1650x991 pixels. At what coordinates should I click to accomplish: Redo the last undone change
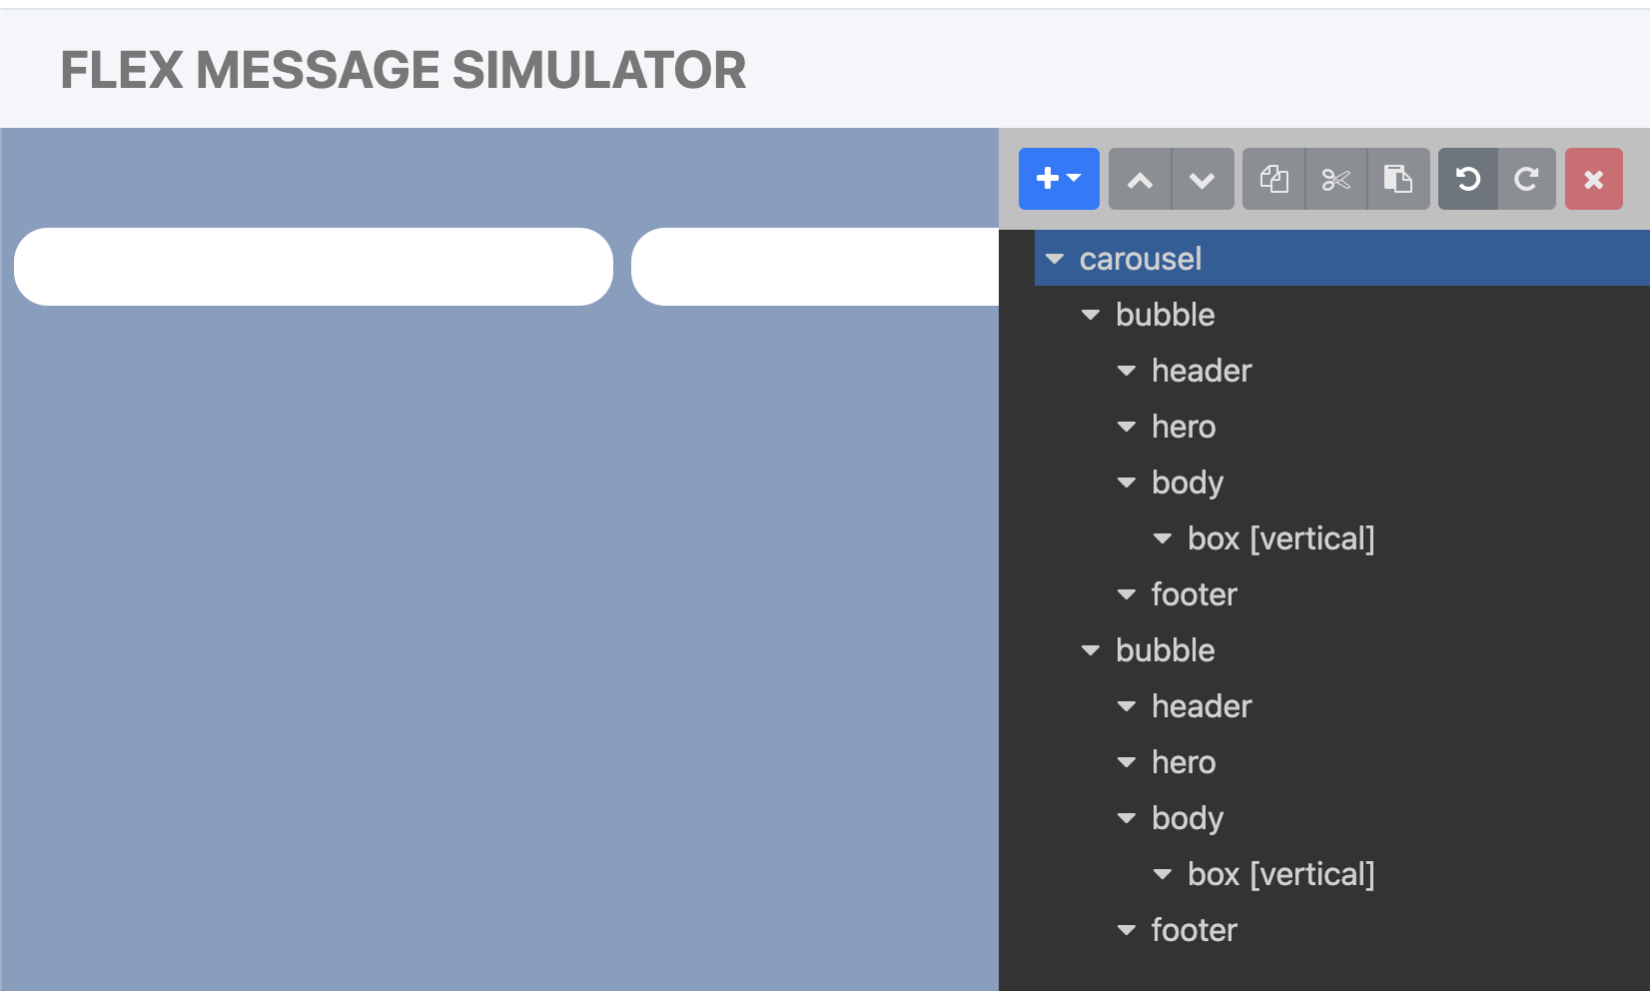point(1526,179)
